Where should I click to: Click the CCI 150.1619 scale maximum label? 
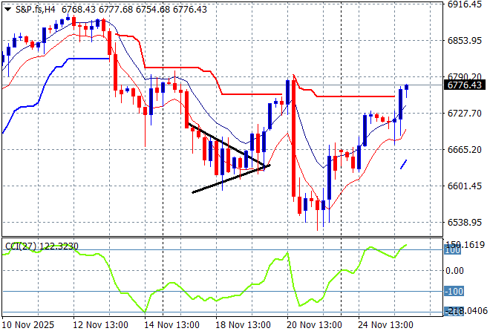tap(465, 245)
